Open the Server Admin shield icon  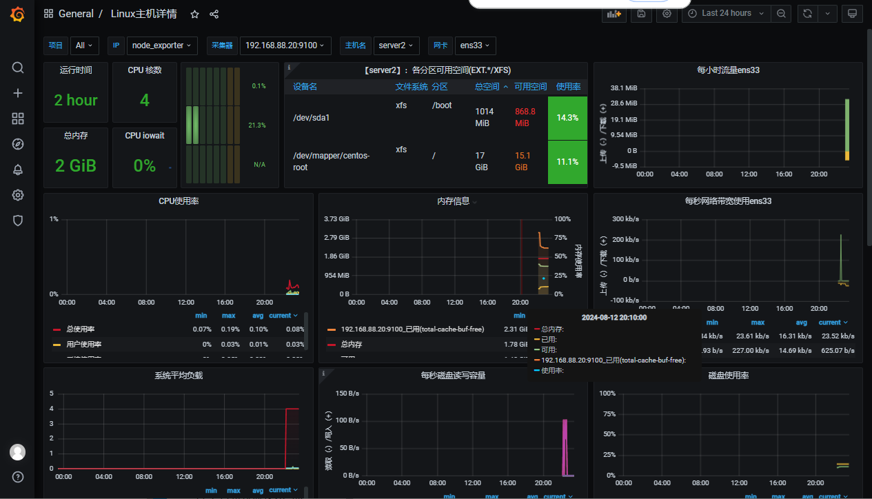tap(18, 221)
